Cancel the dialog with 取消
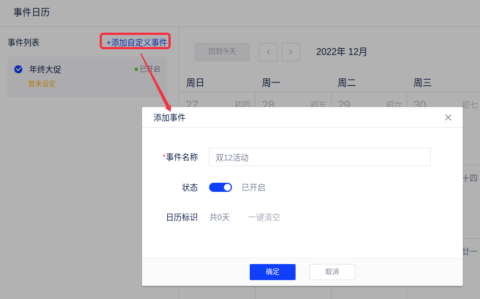Viewport: 480px width, 299px height. pos(332,272)
